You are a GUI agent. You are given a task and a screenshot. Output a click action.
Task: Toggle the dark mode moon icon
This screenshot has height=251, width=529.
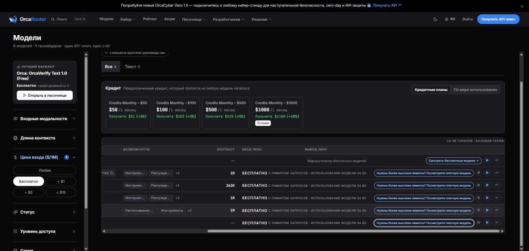pyautogui.click(x=435, y=19)
